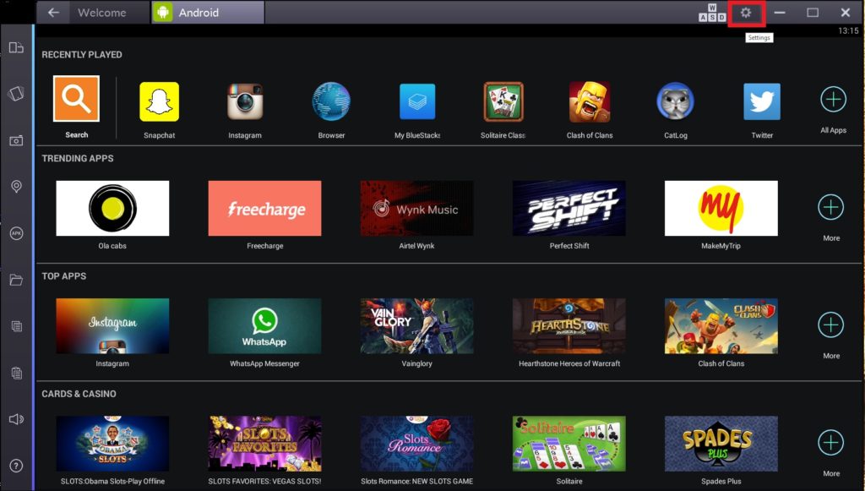Launch Solitaire Classic from Recently Played
Screen dimensions: 865x491
[x=503, y=101]
